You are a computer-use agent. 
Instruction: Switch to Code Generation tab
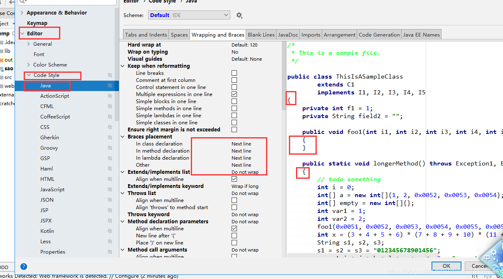379,35
